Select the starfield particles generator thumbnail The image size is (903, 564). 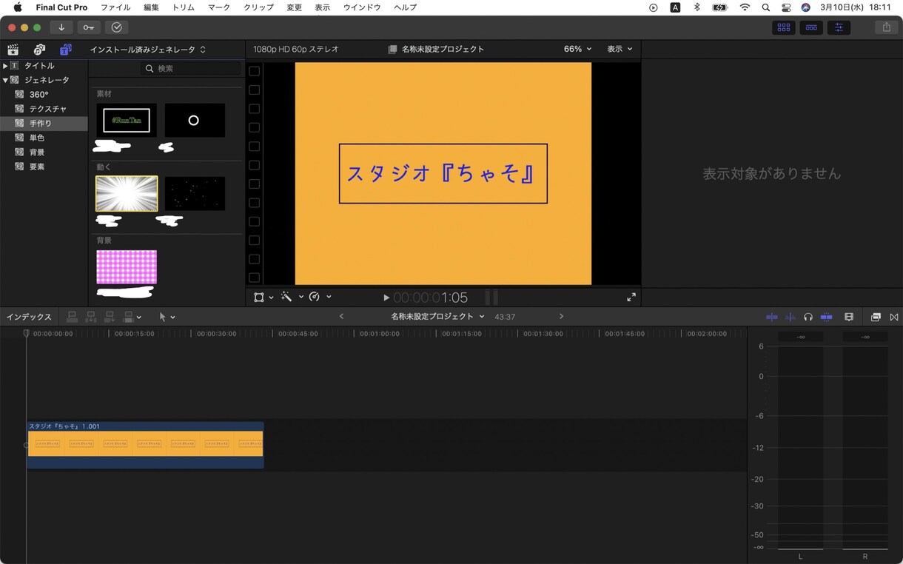195,194
